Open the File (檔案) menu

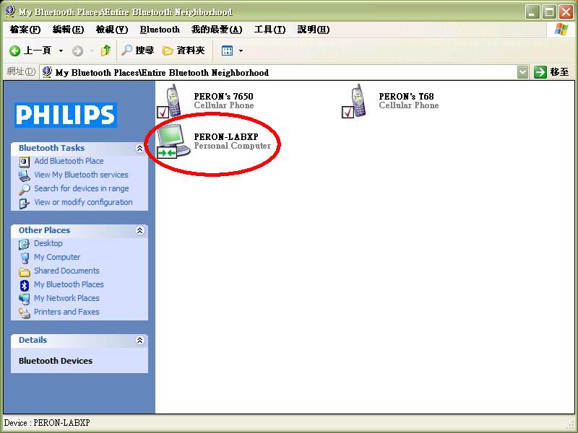coord(25,30)
